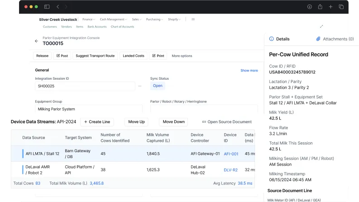
Task: Click the Show more link in General
Action: [249, 70]
